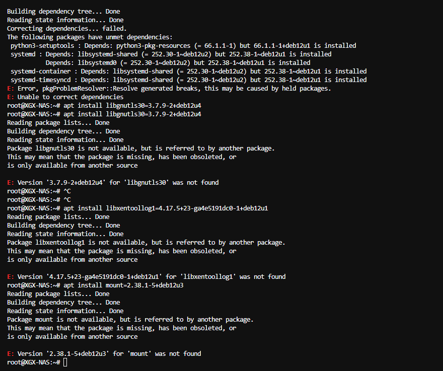Click the 'mount' version not found error
This screenshot has width=443, height=371.
[104, 354]
